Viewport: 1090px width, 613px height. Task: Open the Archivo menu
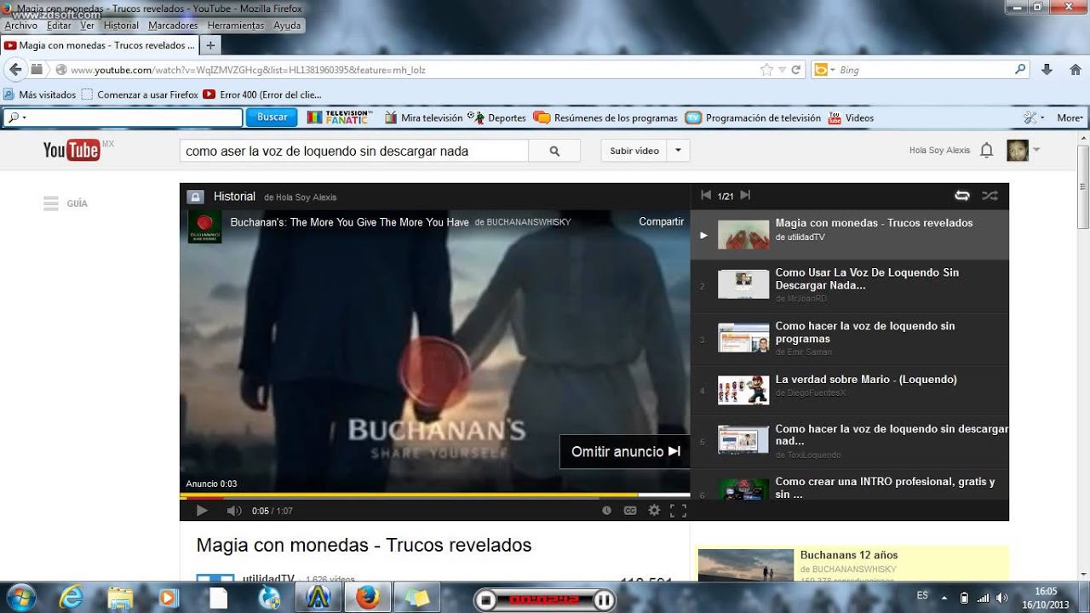20,26
